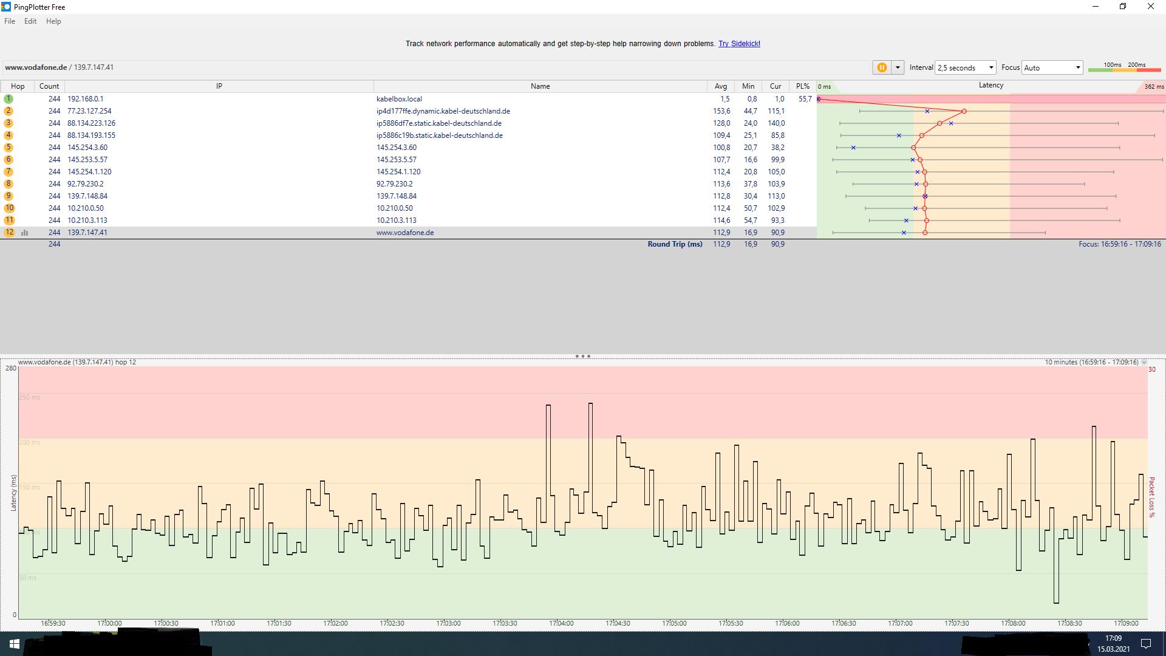
Task: Pause the trace with the orange button
Action: click(x=882, y=67)
